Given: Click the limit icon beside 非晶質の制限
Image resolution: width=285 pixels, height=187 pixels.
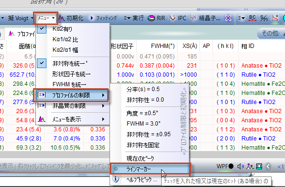Looking at the screenshot, I should tap(42, 105).
